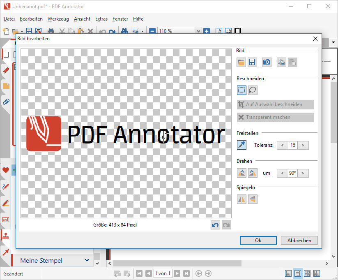
Task: Toggle the rectangular selection crop tool
Action: point(241,90)
